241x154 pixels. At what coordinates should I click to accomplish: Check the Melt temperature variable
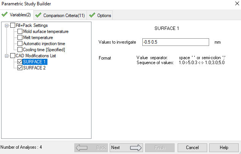(20, 38)
